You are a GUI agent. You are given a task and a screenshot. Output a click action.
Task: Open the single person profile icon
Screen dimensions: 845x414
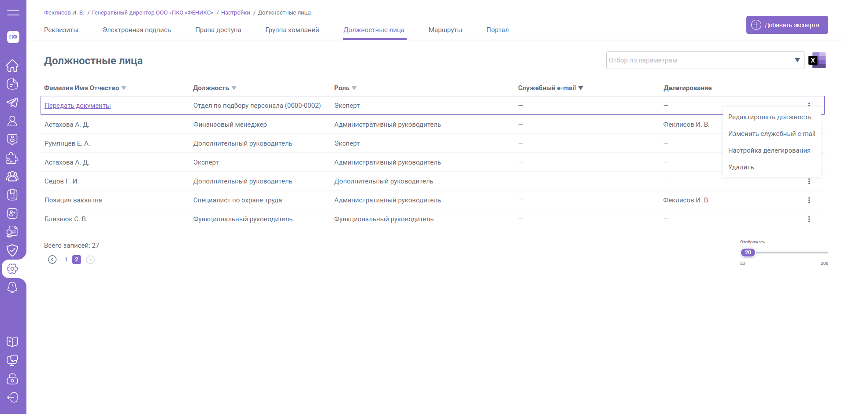point(12,121)
